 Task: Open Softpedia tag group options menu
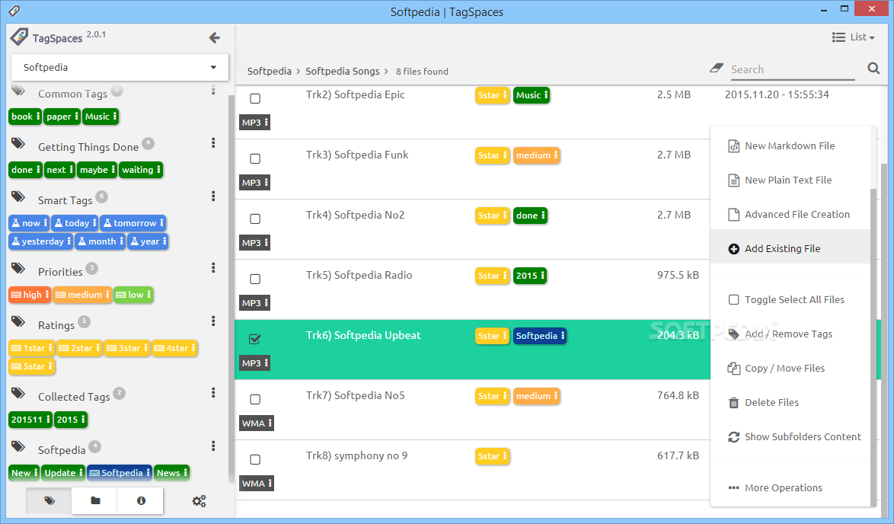click(213, 446)
